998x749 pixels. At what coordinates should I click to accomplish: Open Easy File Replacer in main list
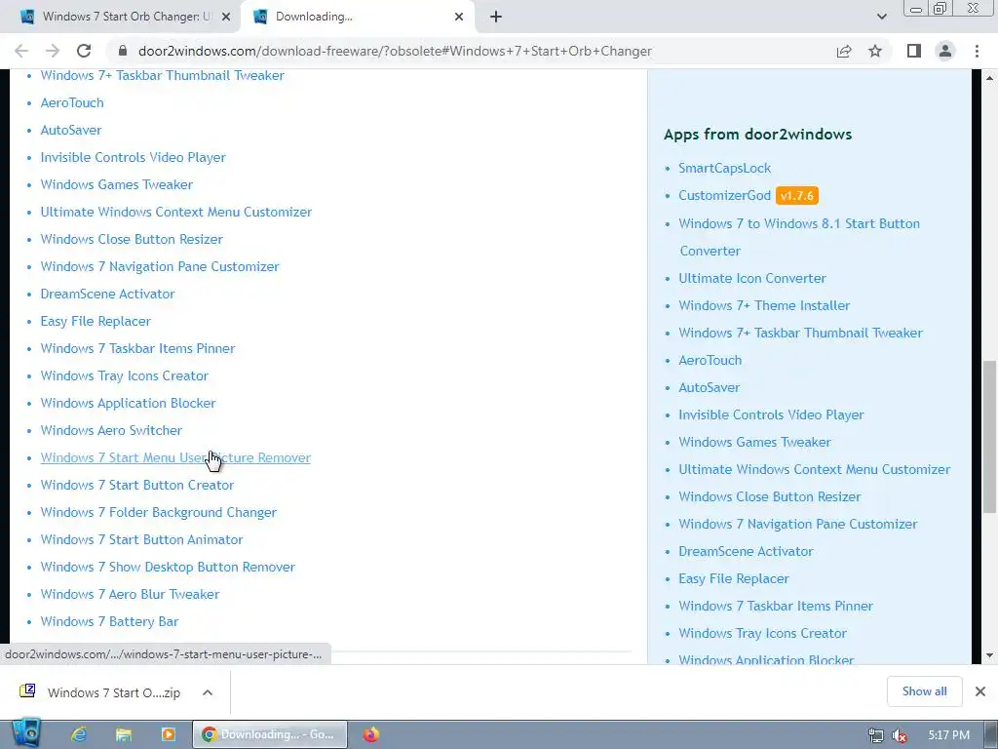[96, 321]
